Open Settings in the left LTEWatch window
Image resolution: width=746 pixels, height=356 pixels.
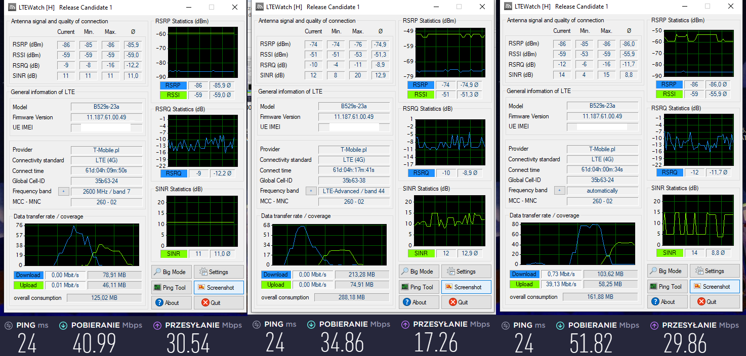(219, 272)
